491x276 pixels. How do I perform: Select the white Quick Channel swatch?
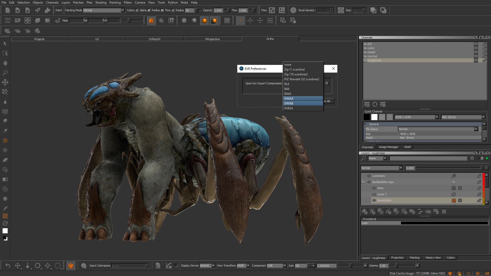[374, 117]
